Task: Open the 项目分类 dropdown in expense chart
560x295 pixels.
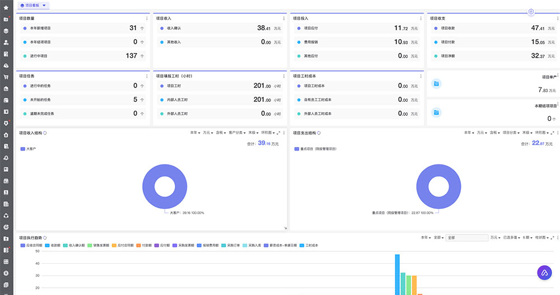Action: pos(511,133)
